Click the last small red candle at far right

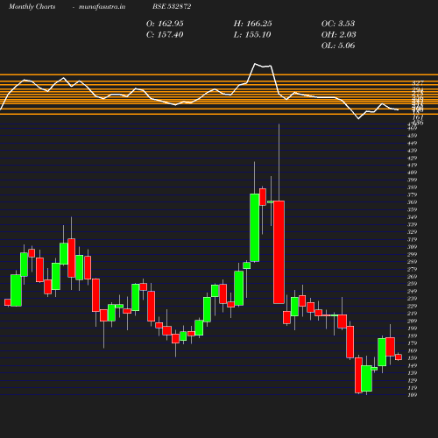pos(399,357)
